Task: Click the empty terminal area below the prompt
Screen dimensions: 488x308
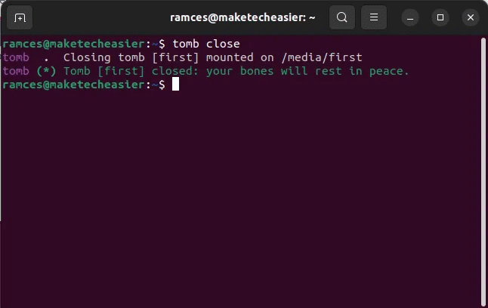Action: (x=239, y=199)
